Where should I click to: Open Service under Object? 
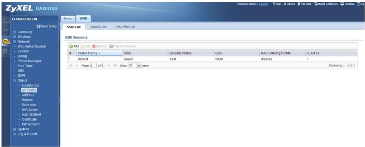pyautogui.click(x=27, y=100)
